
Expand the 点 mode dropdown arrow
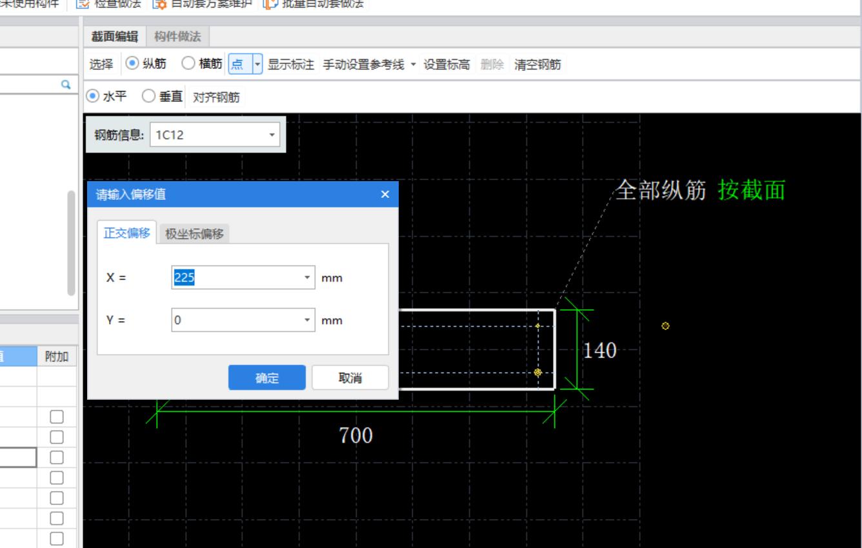[257, 64]
